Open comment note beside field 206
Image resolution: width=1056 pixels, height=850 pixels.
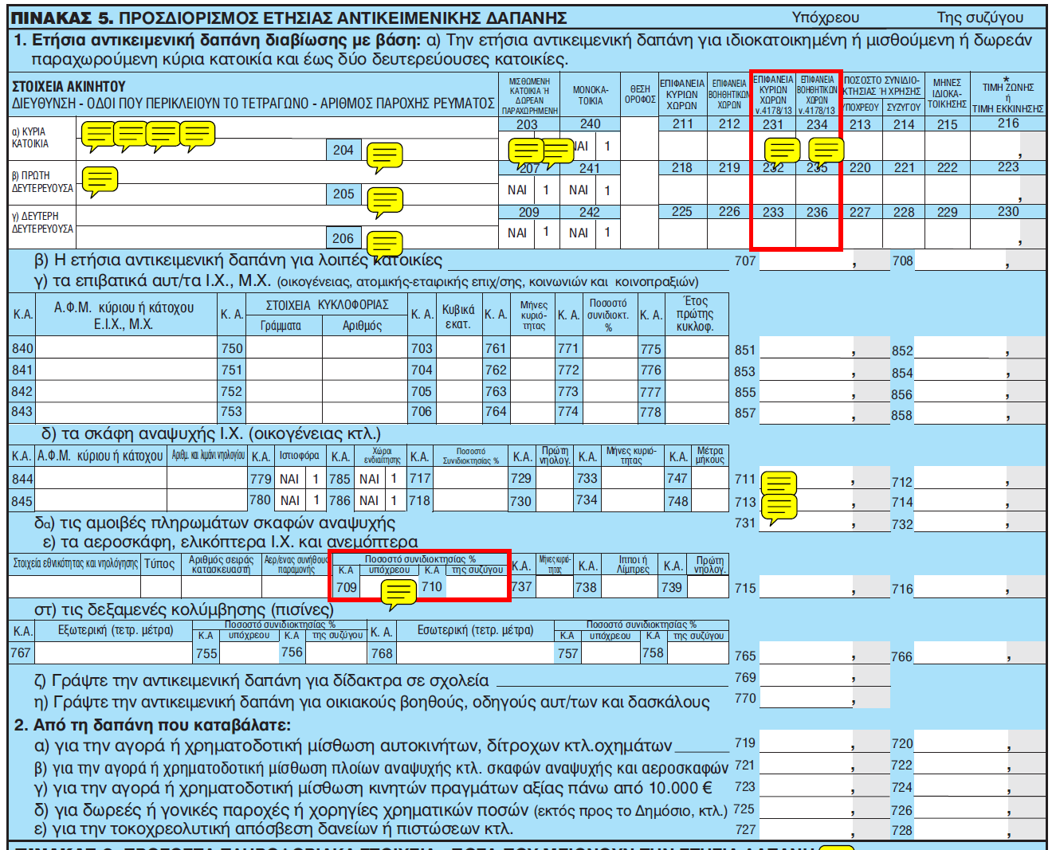[x=384, y=245]
